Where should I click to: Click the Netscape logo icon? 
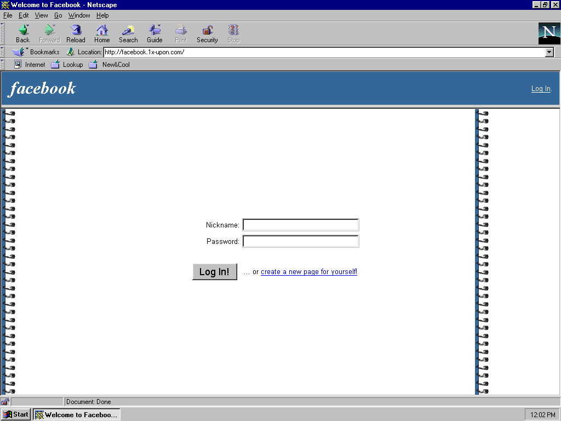(x=549, y=33)
